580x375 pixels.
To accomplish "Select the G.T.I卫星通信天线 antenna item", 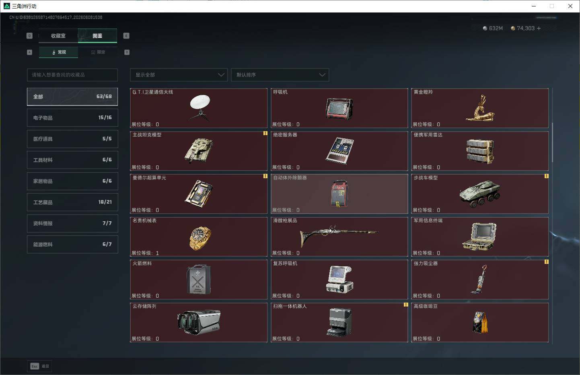I will [199, 108].
